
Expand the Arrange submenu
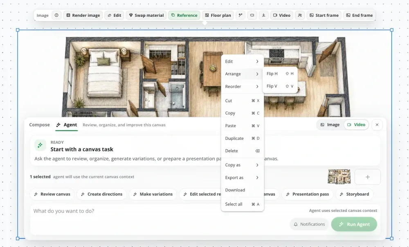pyautogui.click(x=242, y=74)
